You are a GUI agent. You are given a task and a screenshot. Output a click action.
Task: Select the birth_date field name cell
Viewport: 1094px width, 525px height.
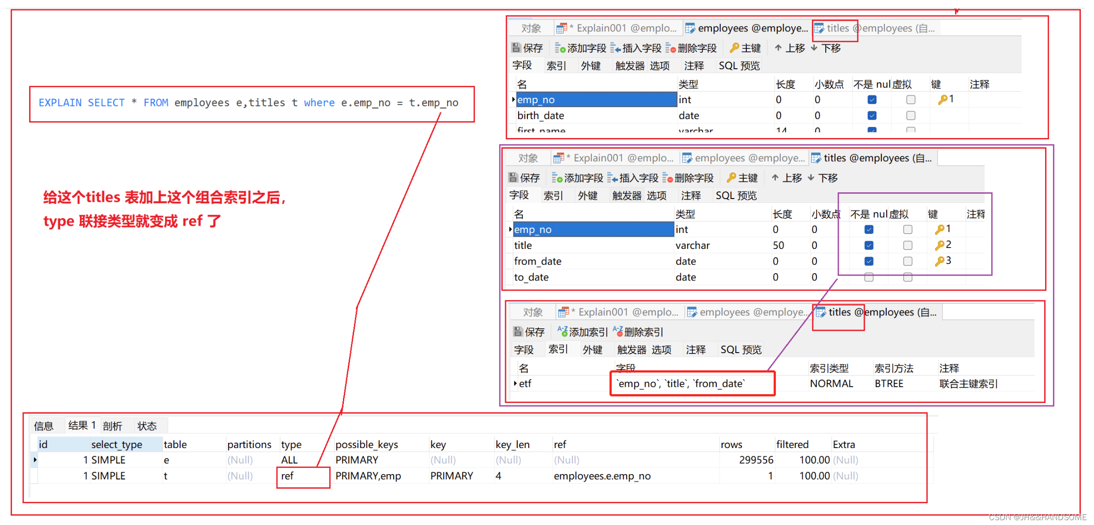click(596, 116)
